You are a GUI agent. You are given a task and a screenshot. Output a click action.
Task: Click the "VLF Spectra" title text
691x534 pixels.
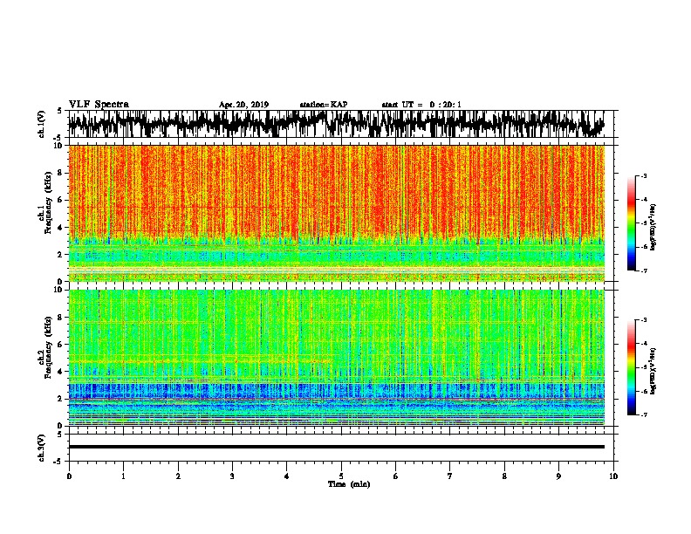tap(99, 105)
